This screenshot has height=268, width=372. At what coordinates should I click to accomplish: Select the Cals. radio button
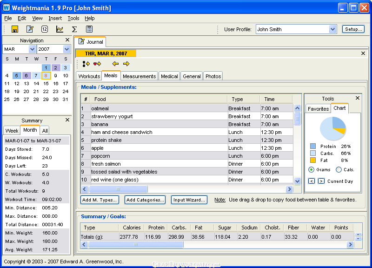(x=339, y=170)
